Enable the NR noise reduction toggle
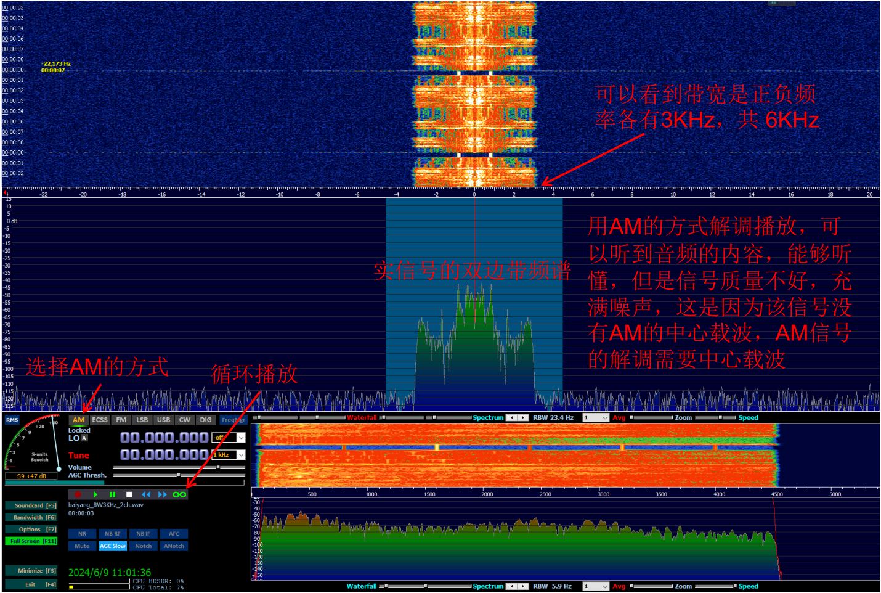The image size is (881, 593). 82,534
